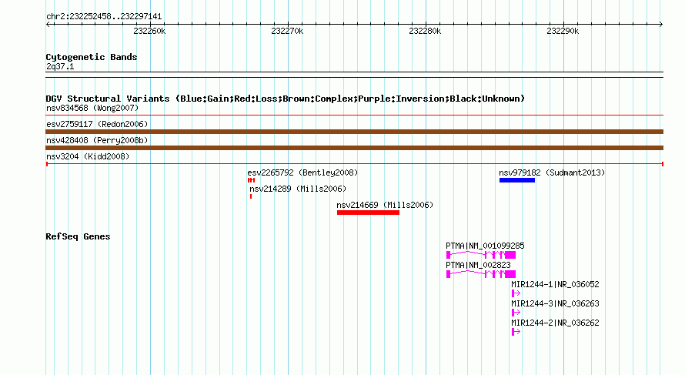Click the 232260k ruler tick label

149,31
